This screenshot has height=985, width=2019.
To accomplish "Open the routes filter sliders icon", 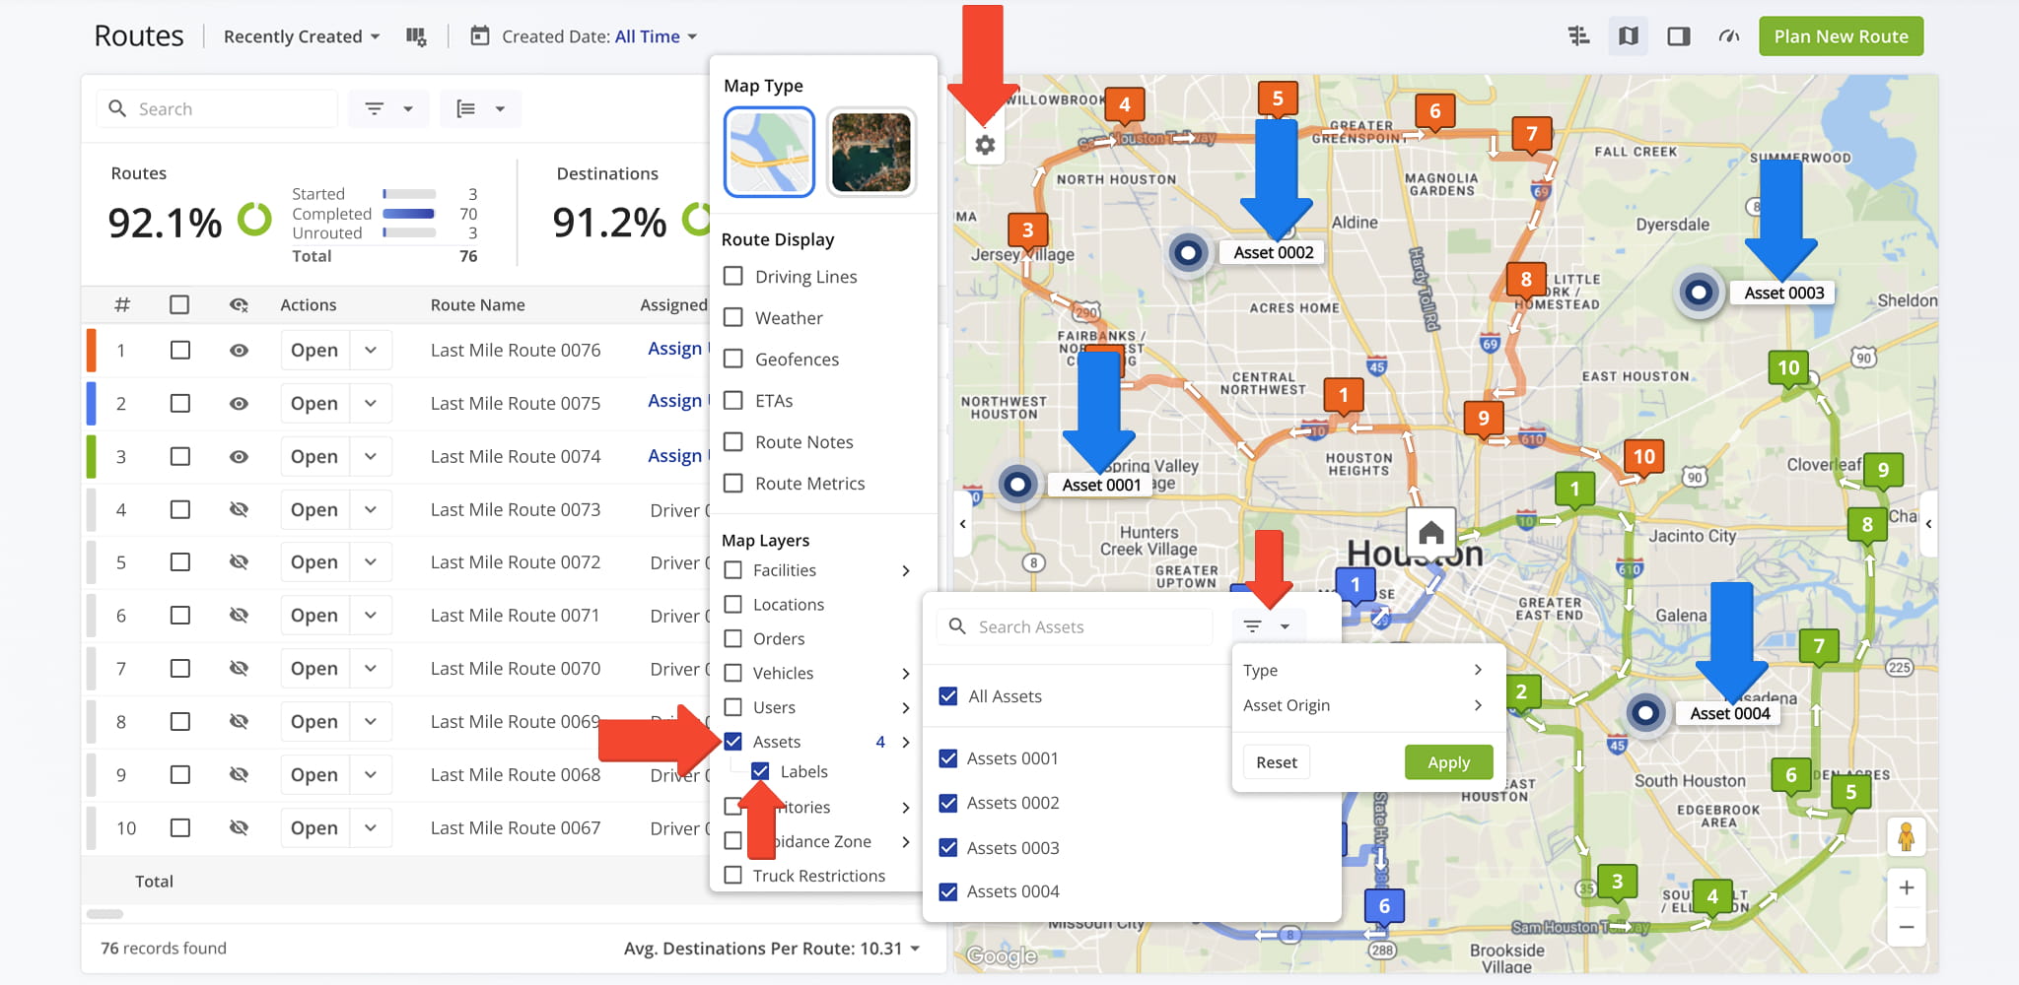I will pyautogui.click(x=1578, y=36).
